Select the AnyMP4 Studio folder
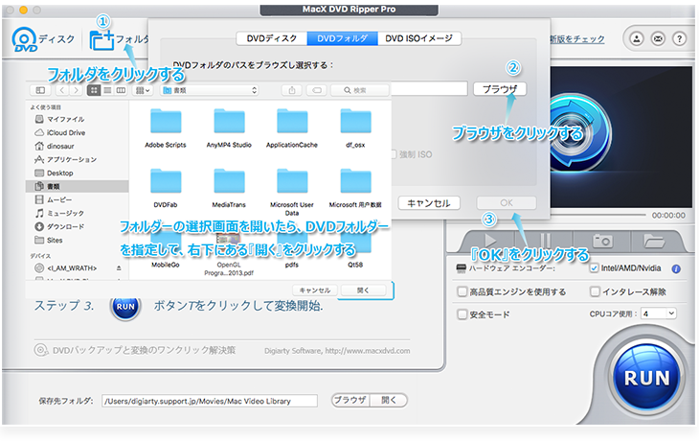The height and width of the screenshot is (441, 699). [x=229, y=128]
